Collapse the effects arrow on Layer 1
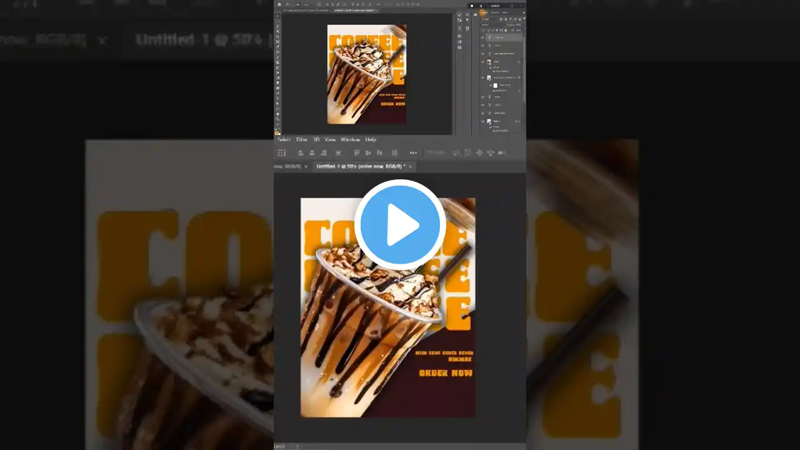 pyautogui.click(x=519, y=121)
